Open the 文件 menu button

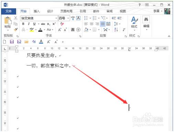[9, 11]
